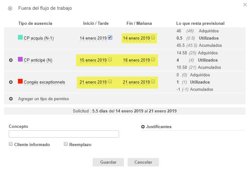Image resolution: width=249 pixels, height=169 pixels.
Task: Close the dialog with the X icon
Action: [x=245, y=5]
